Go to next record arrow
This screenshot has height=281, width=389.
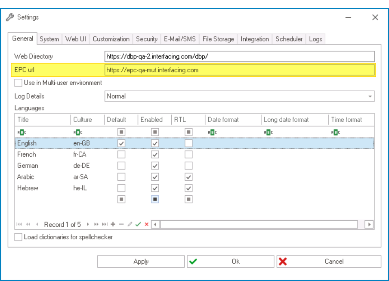[88, 224]
